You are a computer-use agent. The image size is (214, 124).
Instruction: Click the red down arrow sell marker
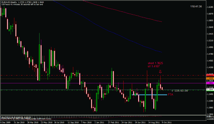point(160,72)
